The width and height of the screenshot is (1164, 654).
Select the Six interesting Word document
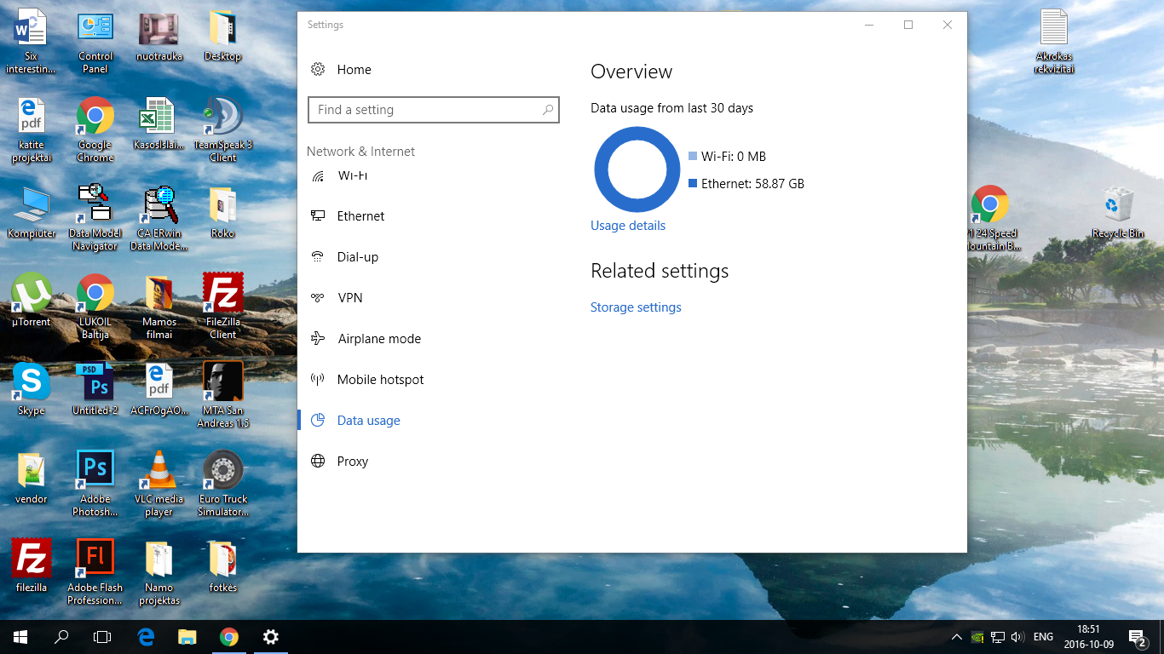[32, 43]
